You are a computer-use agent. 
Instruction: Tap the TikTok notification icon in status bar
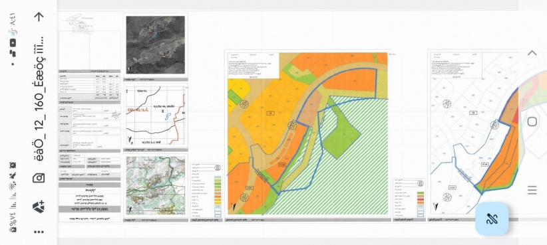tap(13, 32)
